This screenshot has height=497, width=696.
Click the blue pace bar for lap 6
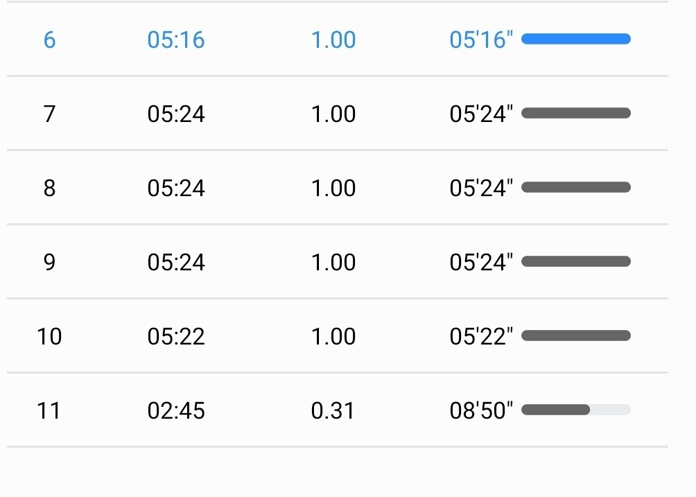575,39
